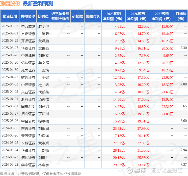Click the 方正证券 institution cell

[28, 34]
